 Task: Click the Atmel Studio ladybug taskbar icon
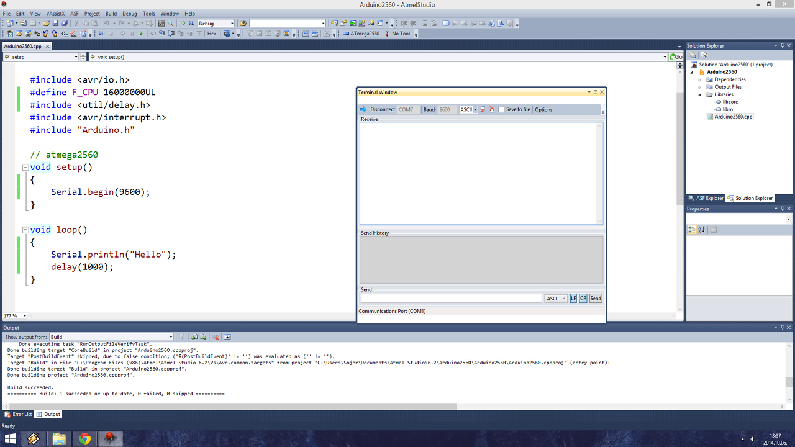pyautogui.click(x=111, y=439)
